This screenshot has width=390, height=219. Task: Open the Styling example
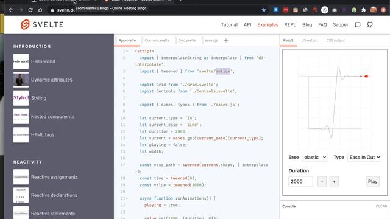tap(38, 98)
